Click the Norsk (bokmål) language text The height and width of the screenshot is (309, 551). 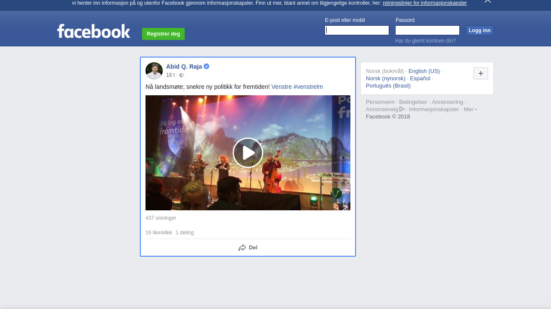[x=385, y=71]
